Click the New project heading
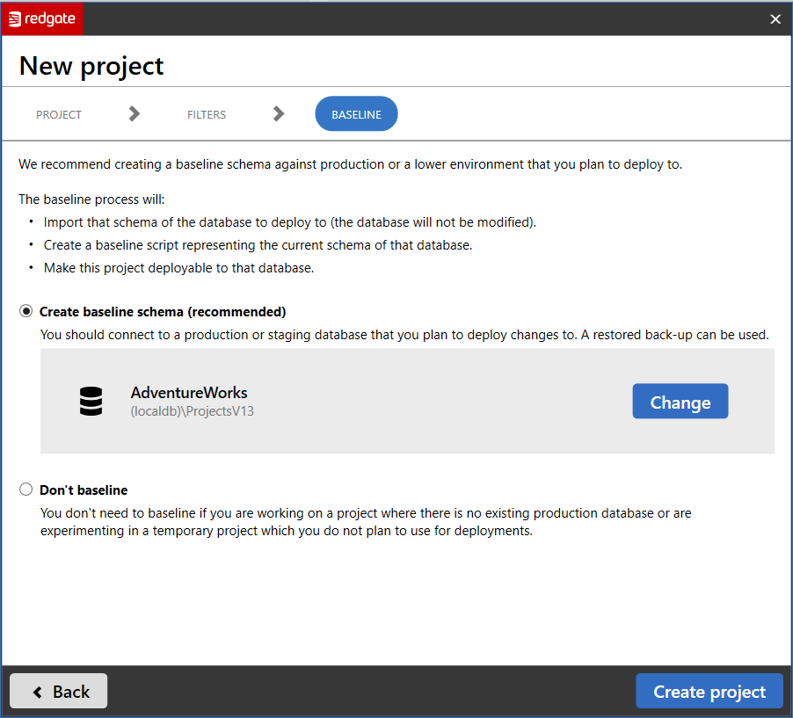793x718 pixels. 91,66
